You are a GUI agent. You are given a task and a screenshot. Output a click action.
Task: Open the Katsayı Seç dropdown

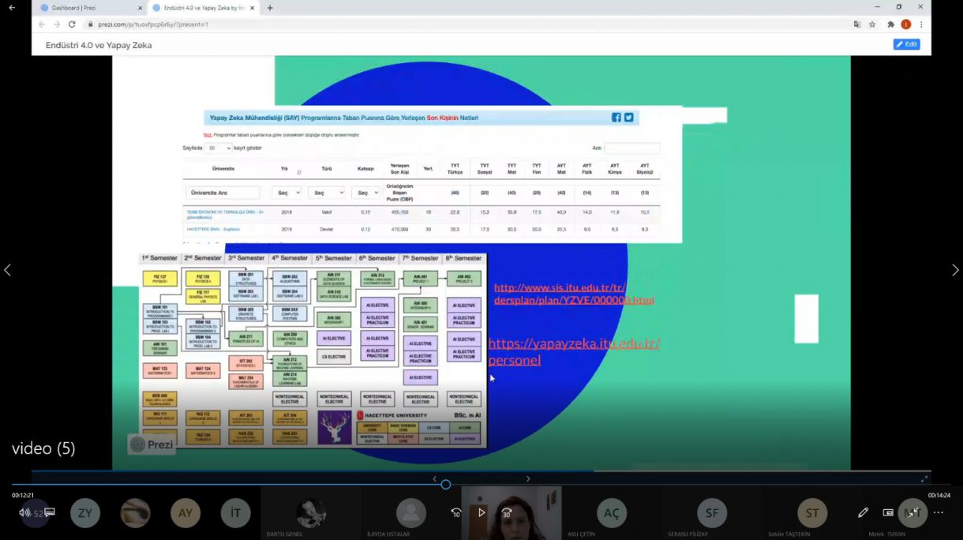366,193
